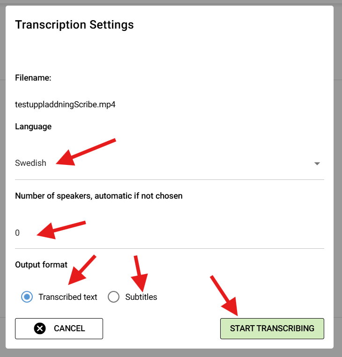Screen dimensions: 342x357
Task: Click the red arrow pointing at Swedish
Action: tap(86, 152)
